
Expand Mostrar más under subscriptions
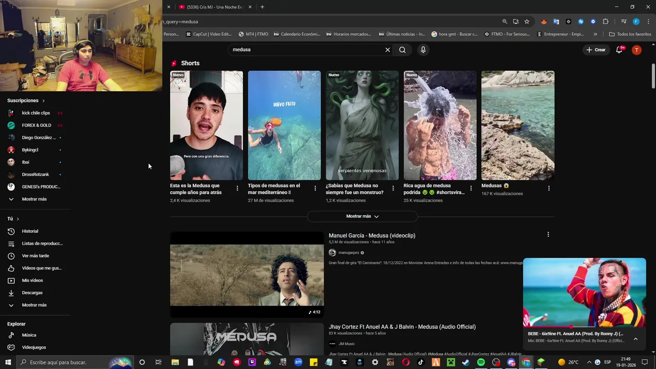[35, 199]
